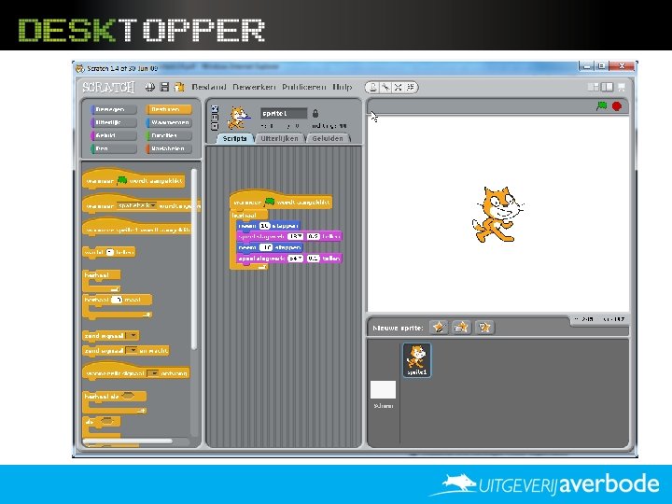
Task: Switch to the Uiterlijken tab
Action: click(279, 138)
